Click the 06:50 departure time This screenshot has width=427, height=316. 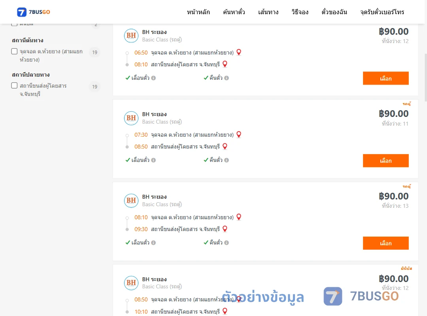click(141, 53)
